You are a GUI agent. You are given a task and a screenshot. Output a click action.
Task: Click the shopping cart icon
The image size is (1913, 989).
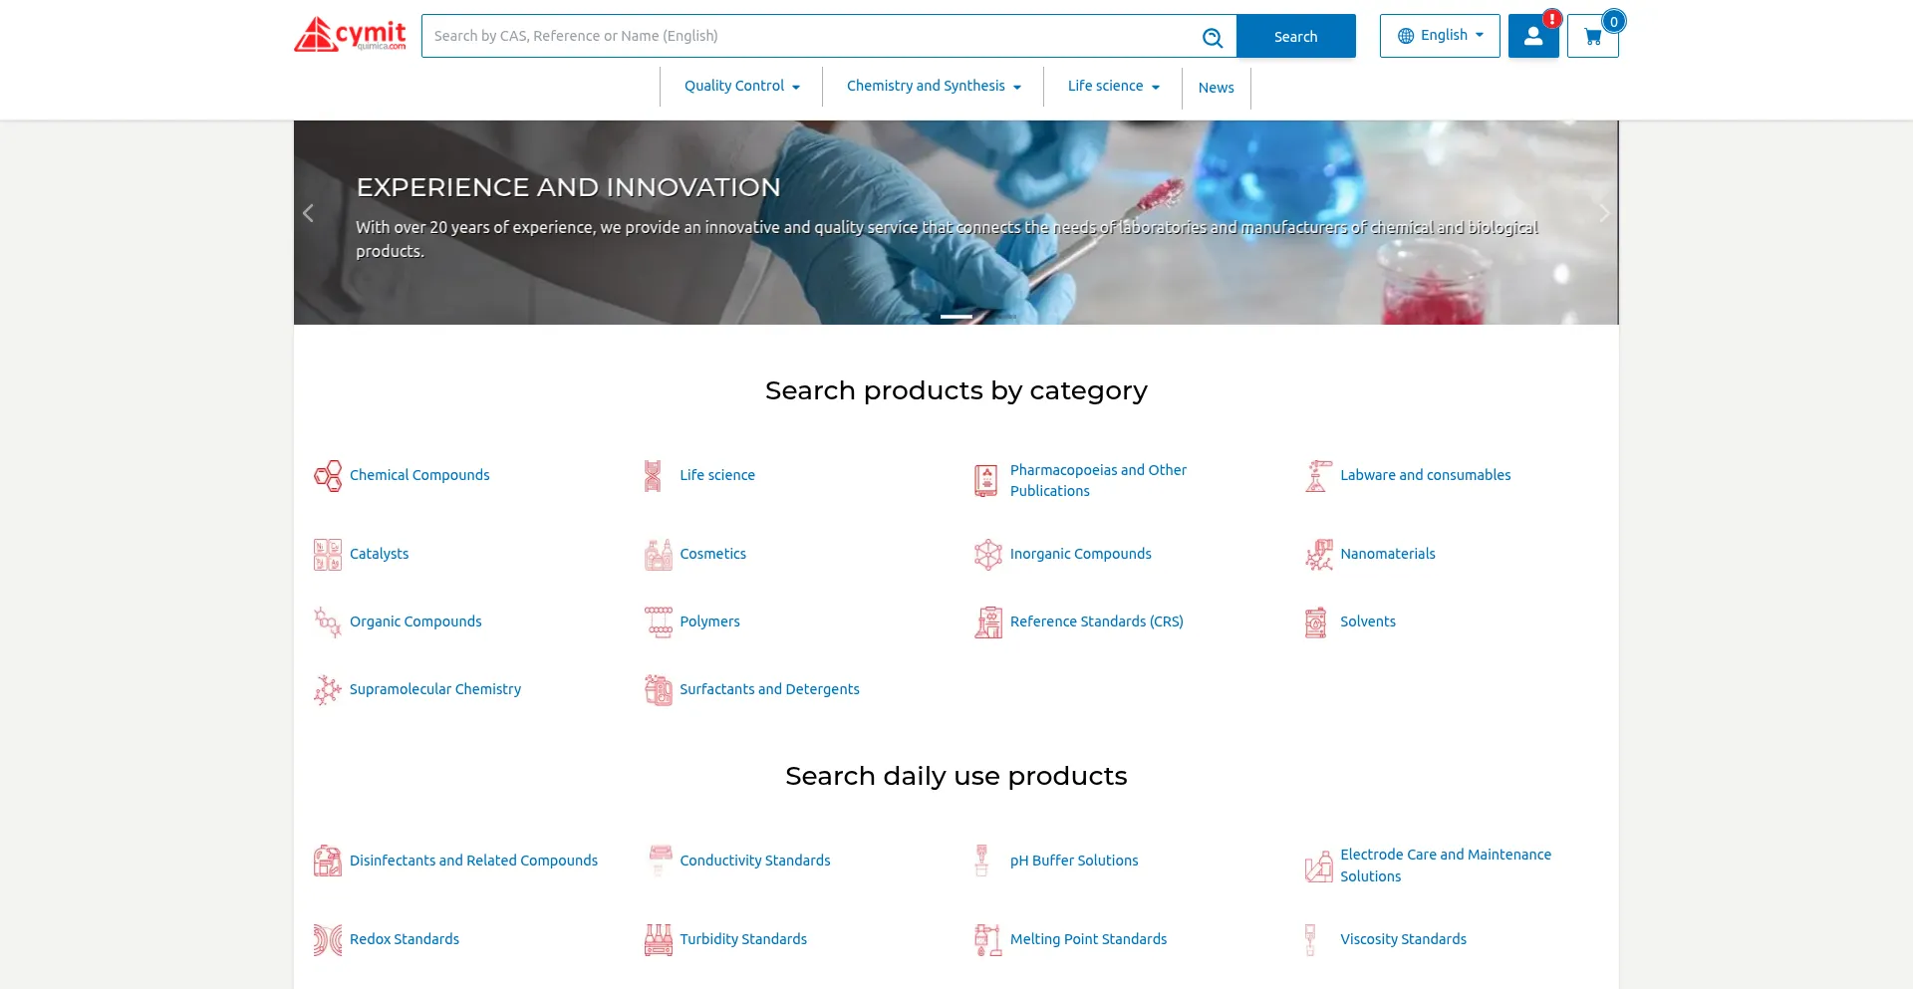click(x=1592, y=37)
